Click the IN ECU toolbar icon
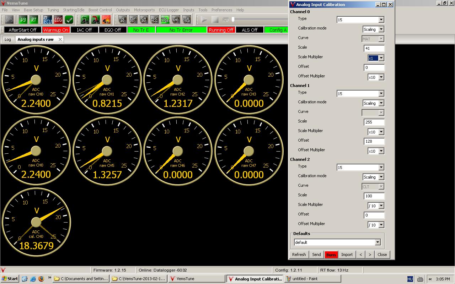 coord(48,20)
